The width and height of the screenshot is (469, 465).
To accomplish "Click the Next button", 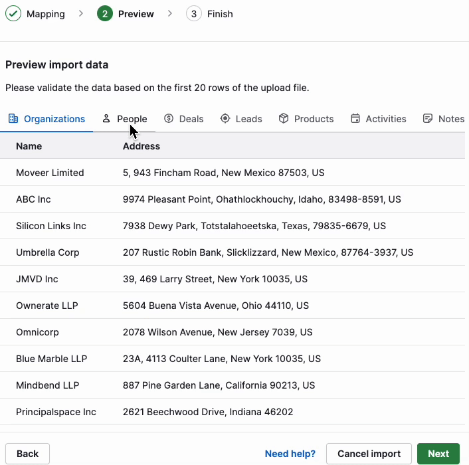I will (438, 454).
